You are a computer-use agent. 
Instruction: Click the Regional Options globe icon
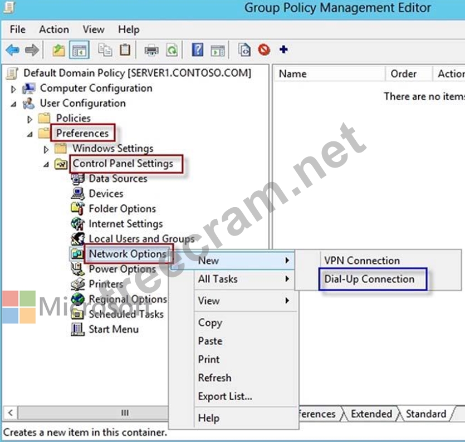coord(78,299)
